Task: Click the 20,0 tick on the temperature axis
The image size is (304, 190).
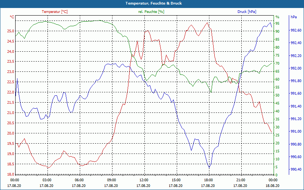Action: (11, 133)
